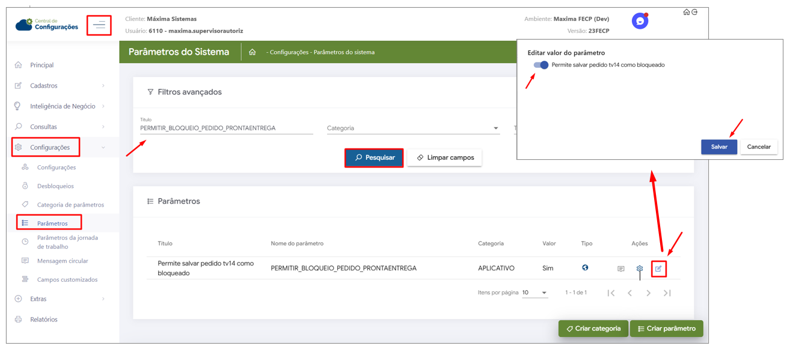Open the chat support bubble icon
The image size is (790, 352).
[640, 21]
